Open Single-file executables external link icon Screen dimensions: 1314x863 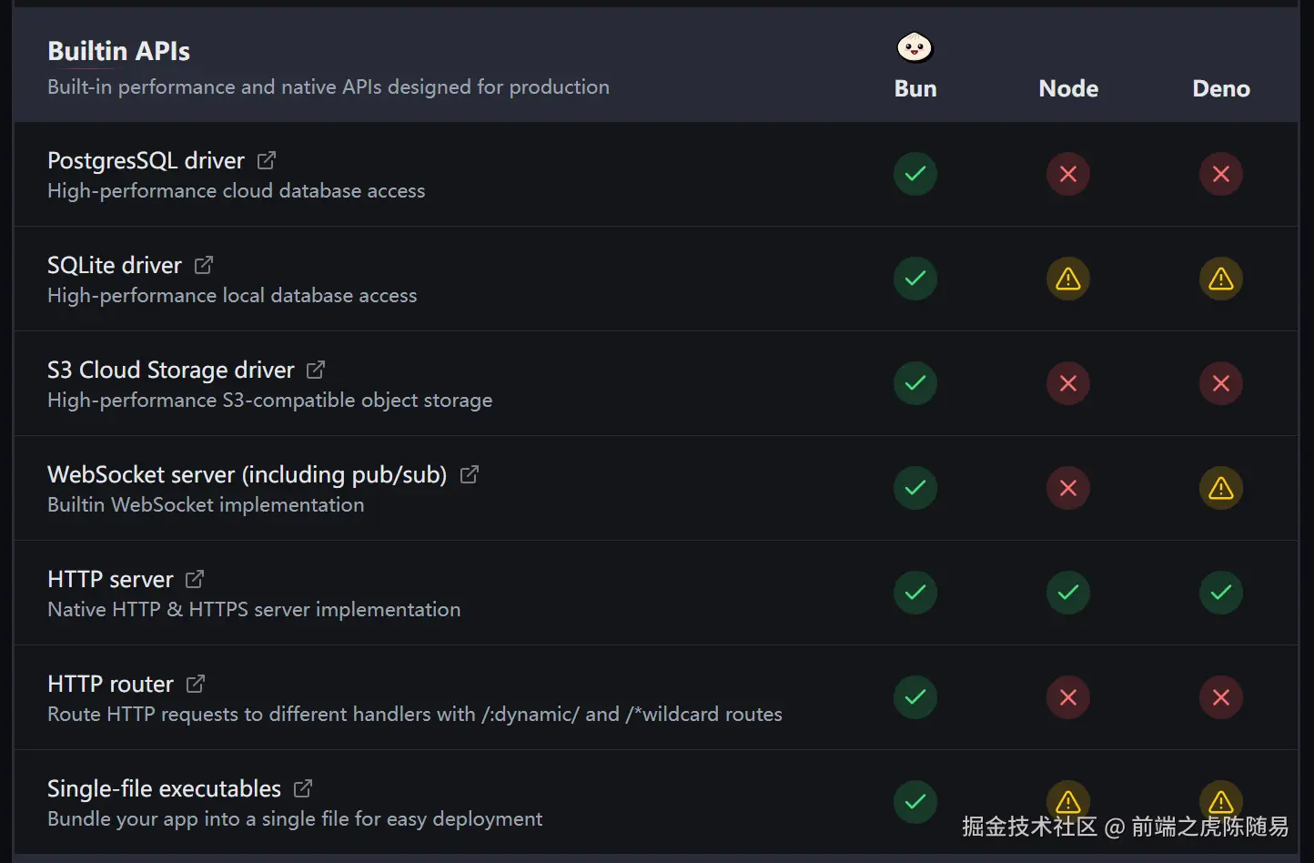pyautogui.click(x=303, y=788)
